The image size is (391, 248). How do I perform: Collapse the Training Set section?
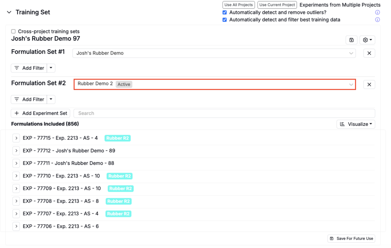(9, 12)
